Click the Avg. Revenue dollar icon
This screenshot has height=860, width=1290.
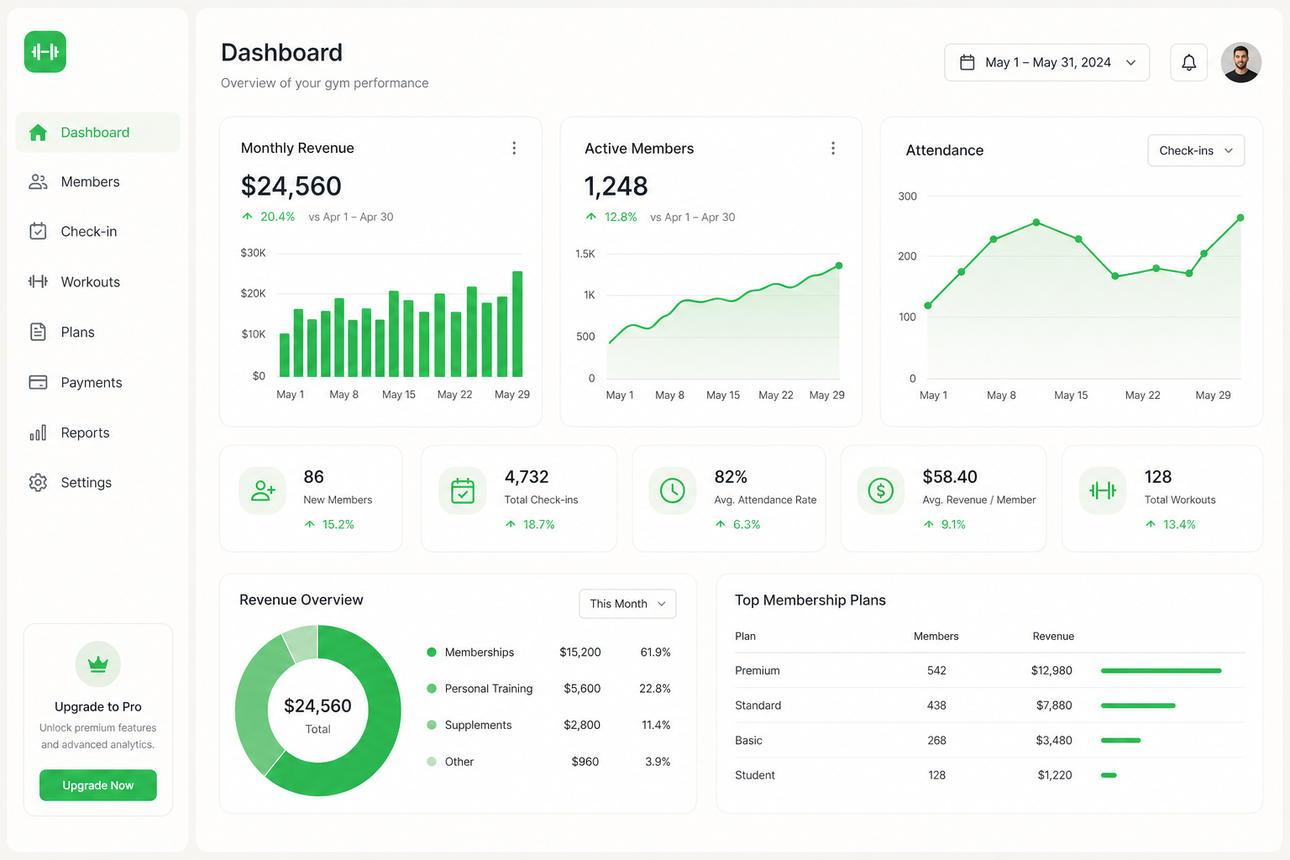881,490
